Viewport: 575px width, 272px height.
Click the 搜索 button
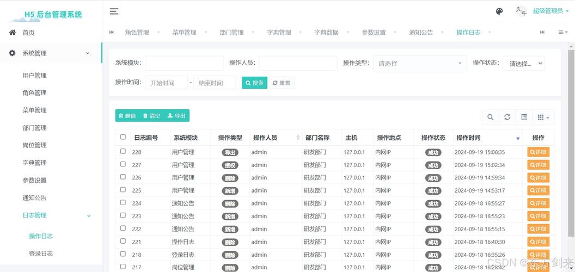pos(254,83)
